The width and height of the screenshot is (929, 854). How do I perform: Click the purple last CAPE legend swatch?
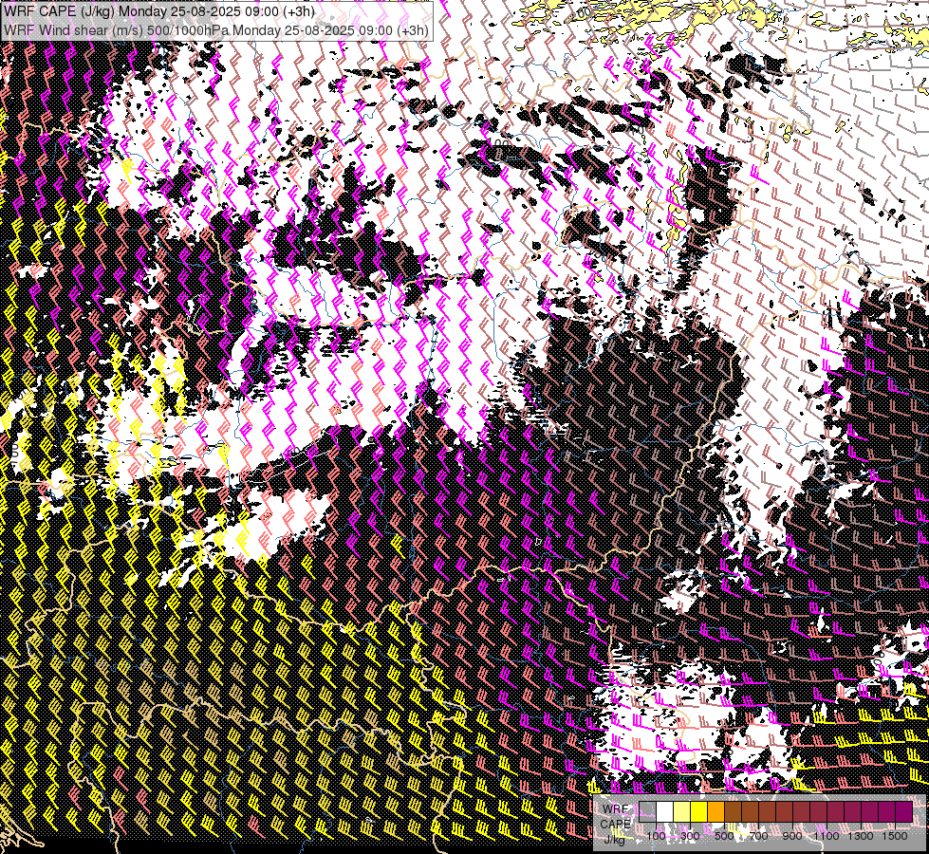904,811
